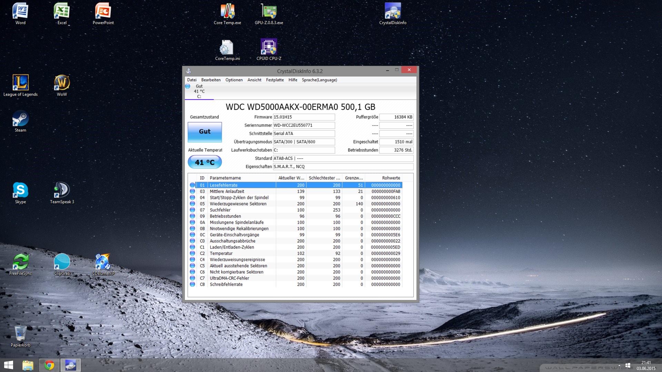Viewport: 662px width, 372px height.
Task: Click the Firmware field 15.01H15
Action: (304, 117)
